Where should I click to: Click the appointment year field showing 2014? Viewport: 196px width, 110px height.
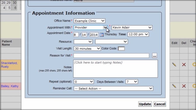point(94,35)
